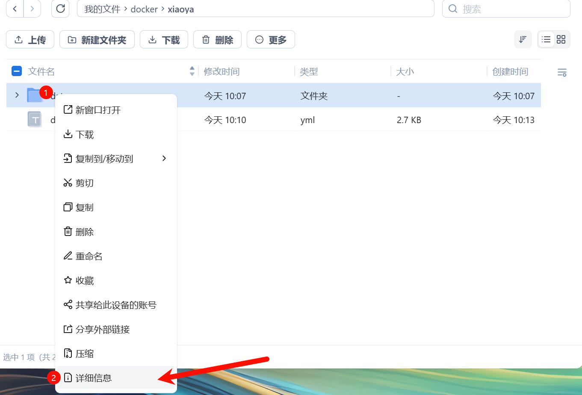Sort by file name column arrows
582x395 pixels.
tap(192, 71)
